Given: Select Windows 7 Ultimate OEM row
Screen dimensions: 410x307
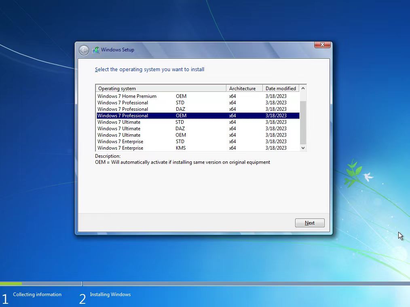Looking at the screenshot, I should click(198, 135).
